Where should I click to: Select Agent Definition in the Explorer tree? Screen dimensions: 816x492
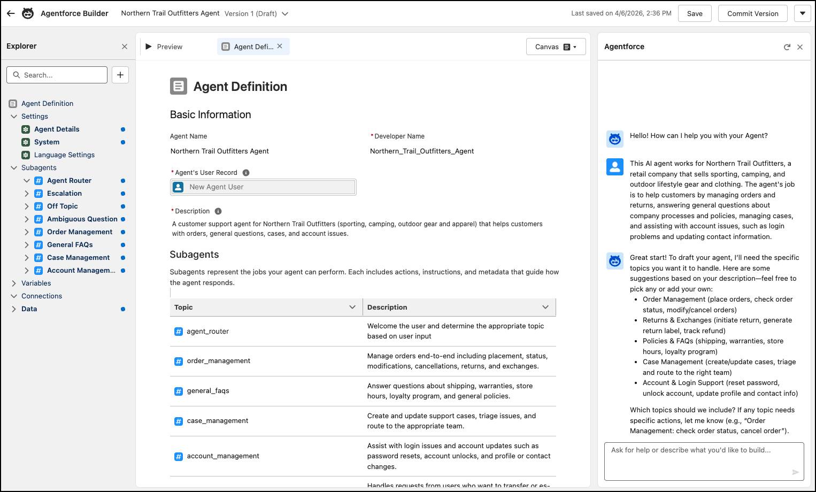click(x=47, y=103)
